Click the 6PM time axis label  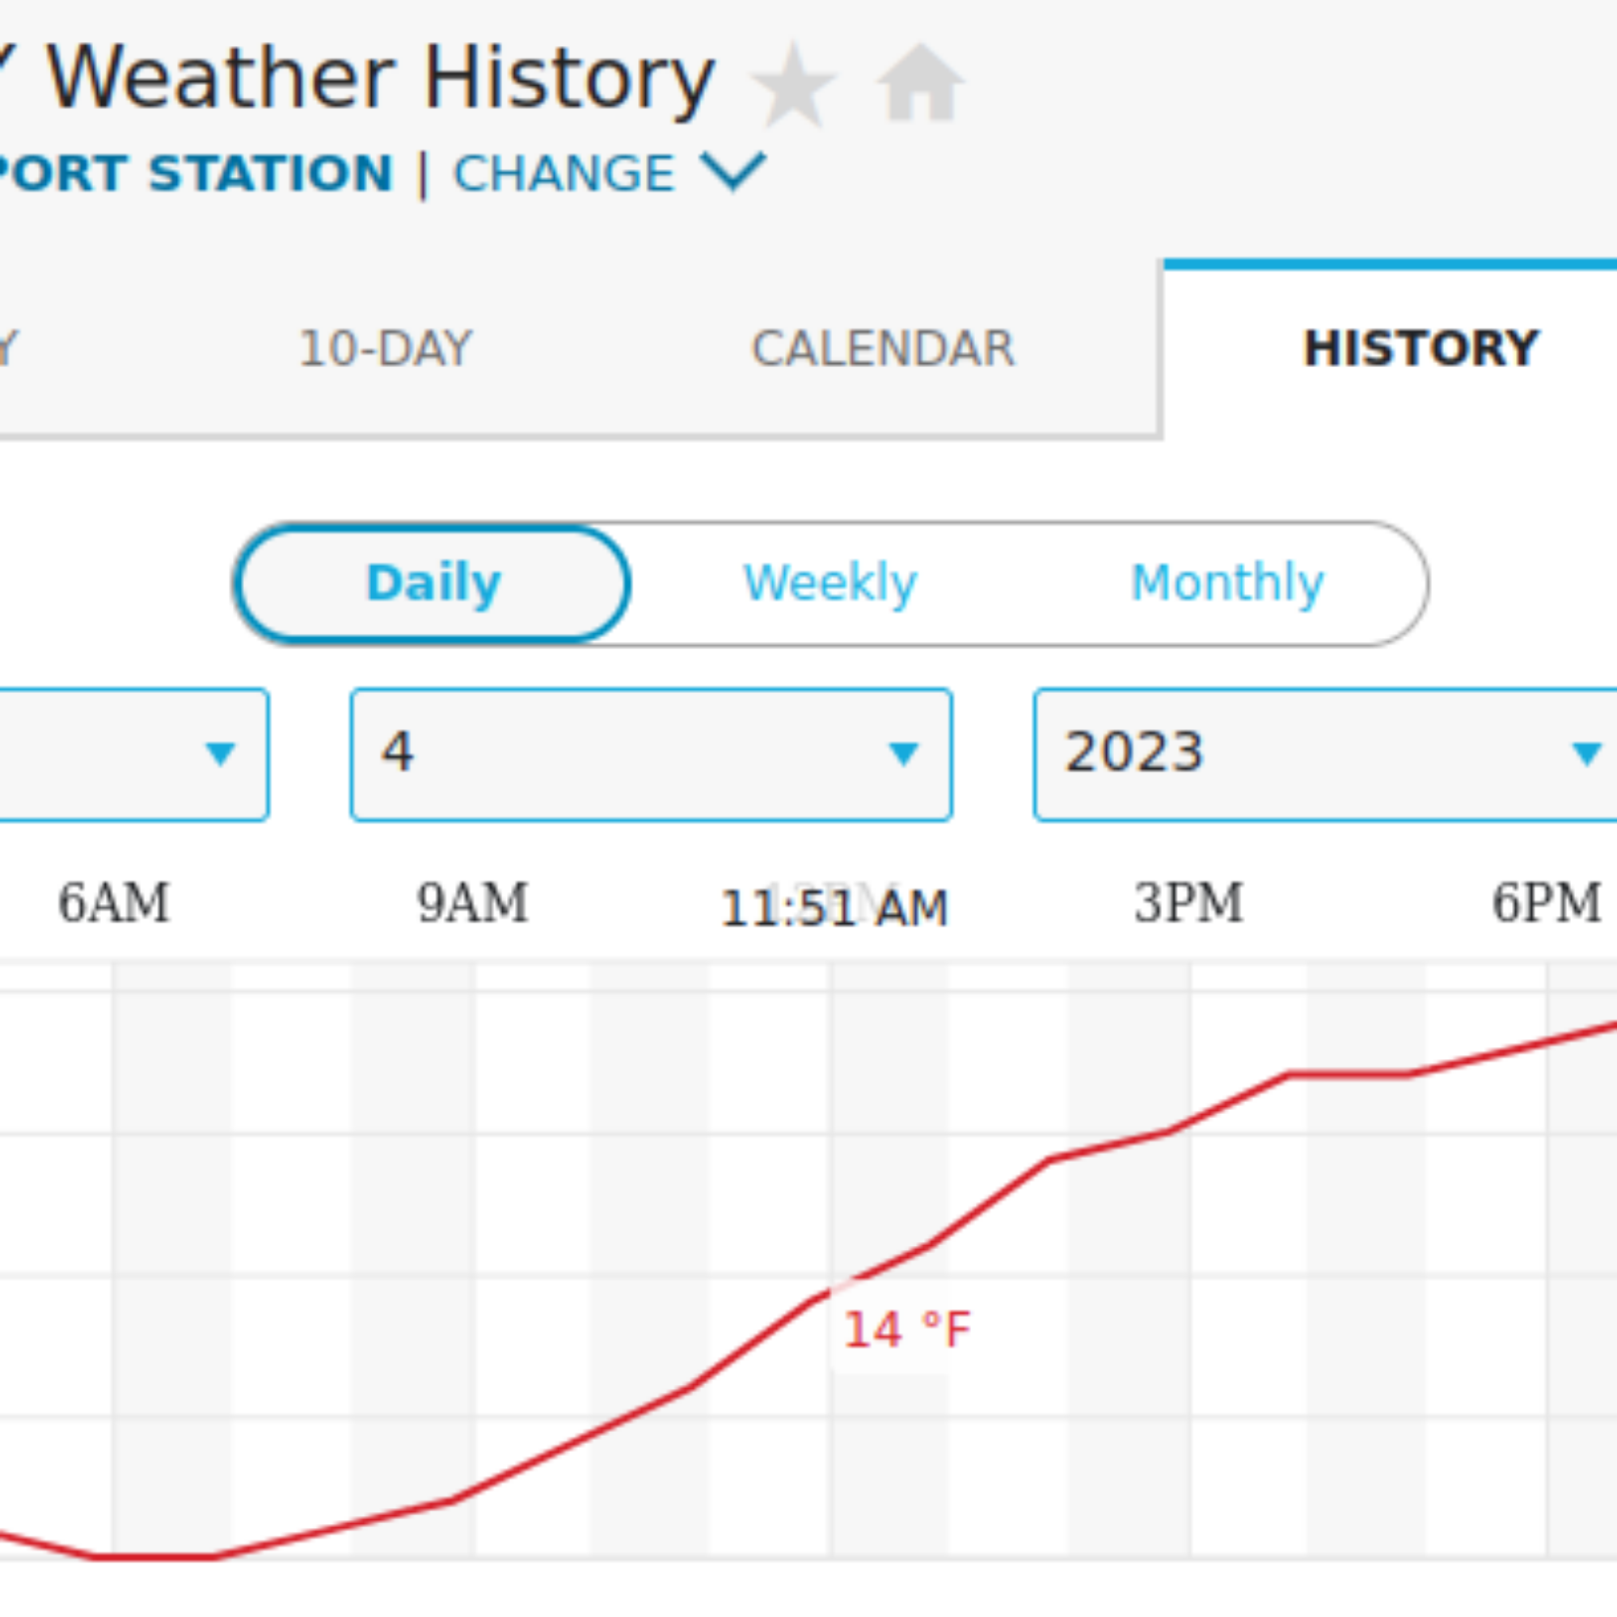click(x=1547, y=903)
